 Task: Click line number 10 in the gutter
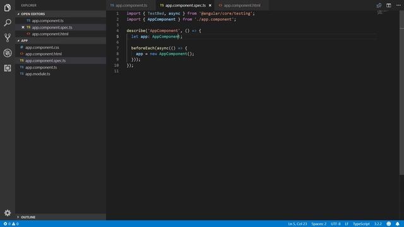point(116,66)
